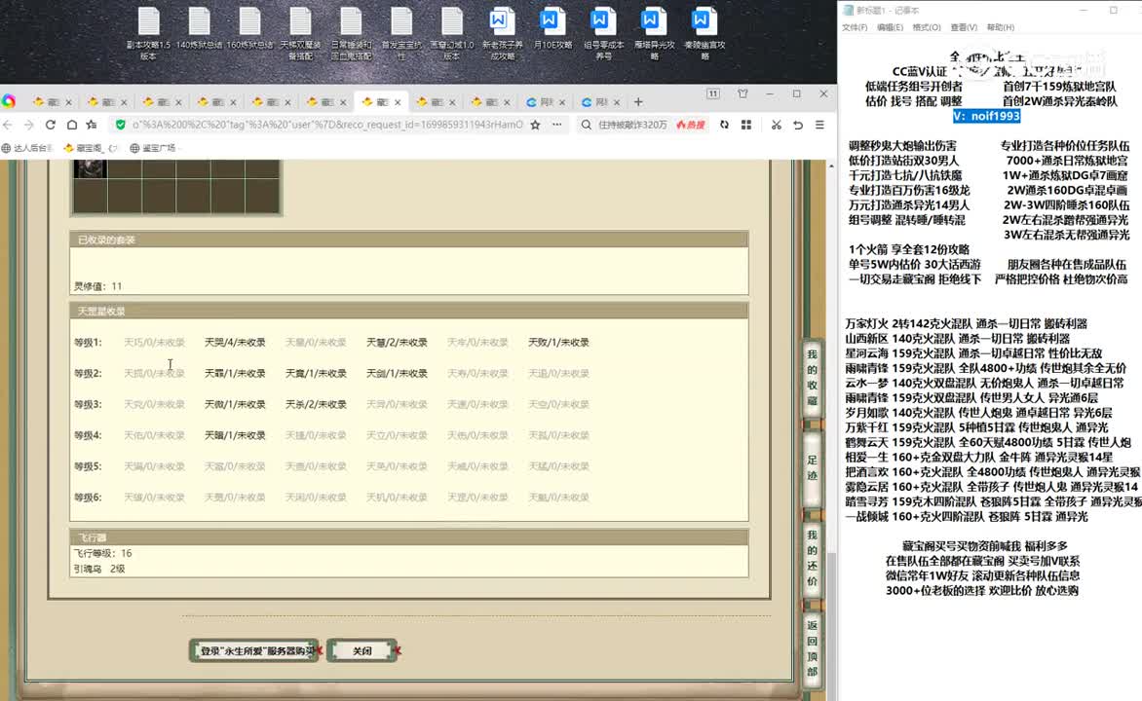Screen dimensions: 1142x701
Task: Open Notepad 帮助(H) menu
Action: point(1000,27)
